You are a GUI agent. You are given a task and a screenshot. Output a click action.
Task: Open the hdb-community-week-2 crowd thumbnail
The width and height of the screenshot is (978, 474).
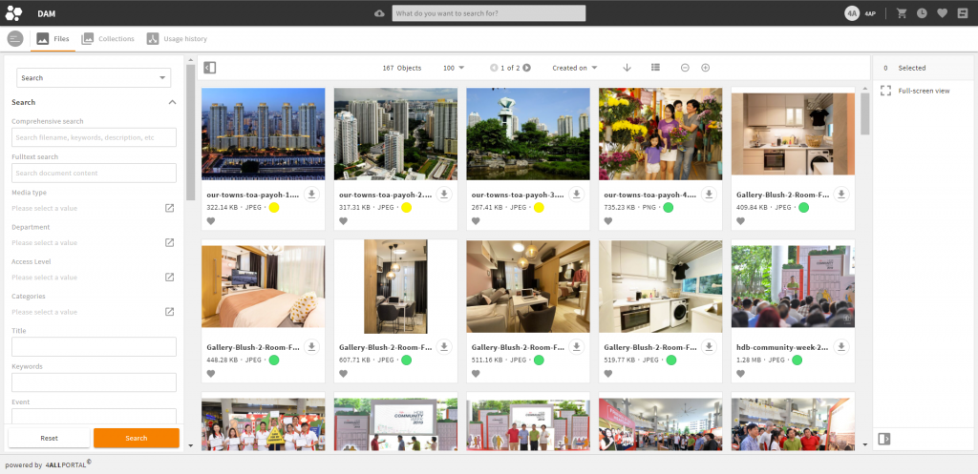pyautogui.click(x=793, y=286)
